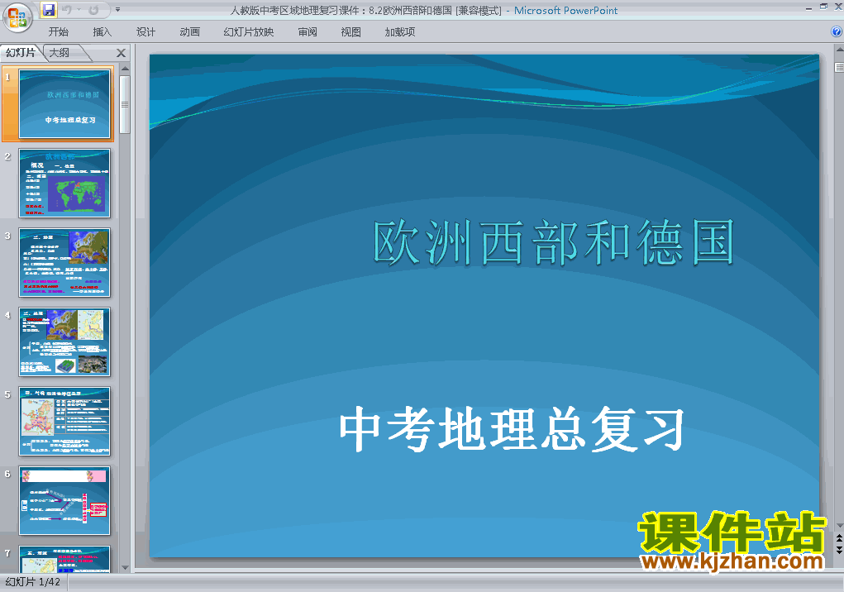Screen dimensions: 844x592
Task: Close the PowerPoint window
Action: pyautogui.click(x=838, y=7)
